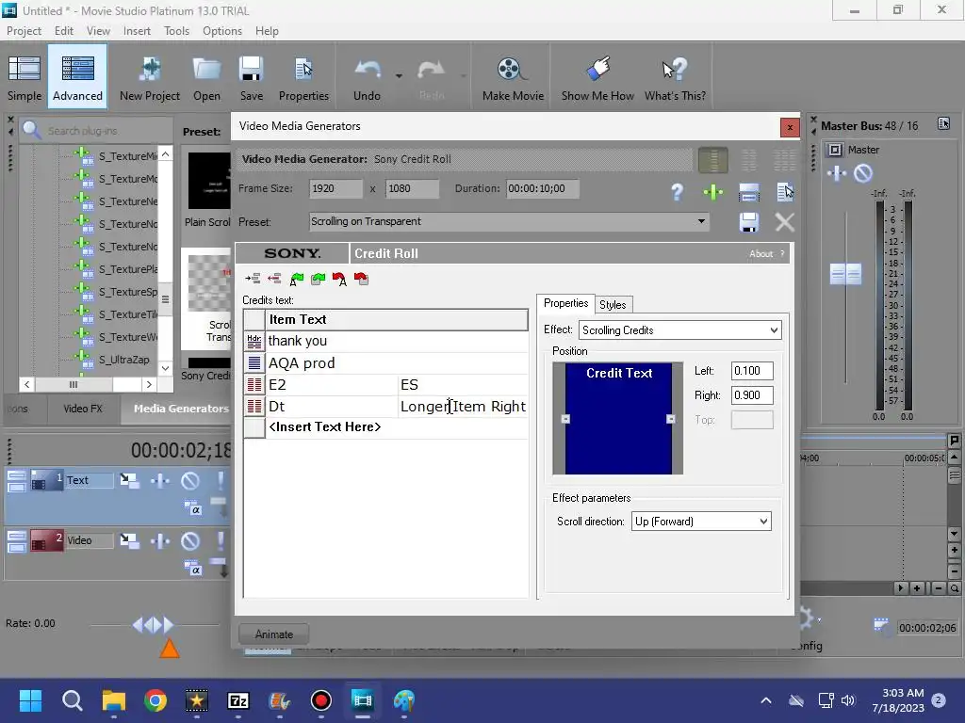Image resolution: width=965 pixels, height=723 pixels.
Task: Click the dual-column icon beside 'E2'
Action: [x=254, y=385]
